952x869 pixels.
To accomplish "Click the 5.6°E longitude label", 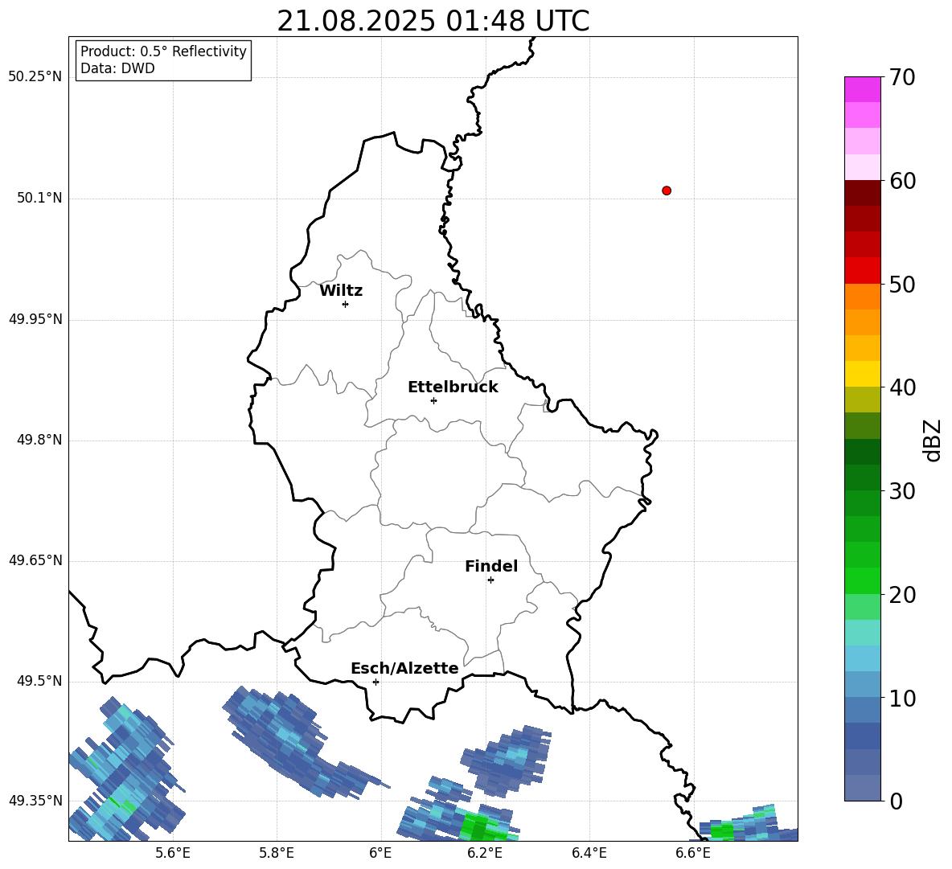I will (x=173, y=853).
